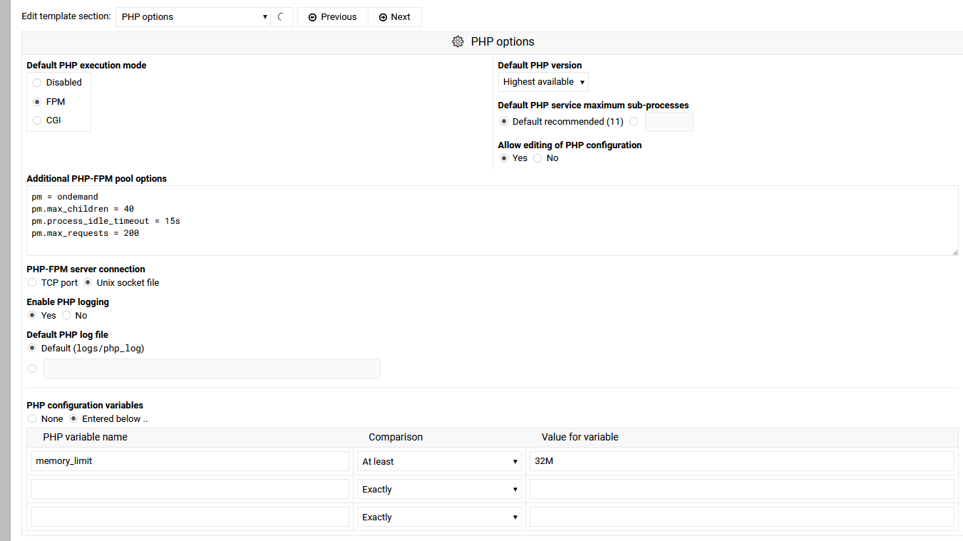
Task: Click the 32M variable value field
Action: (742, 461)
